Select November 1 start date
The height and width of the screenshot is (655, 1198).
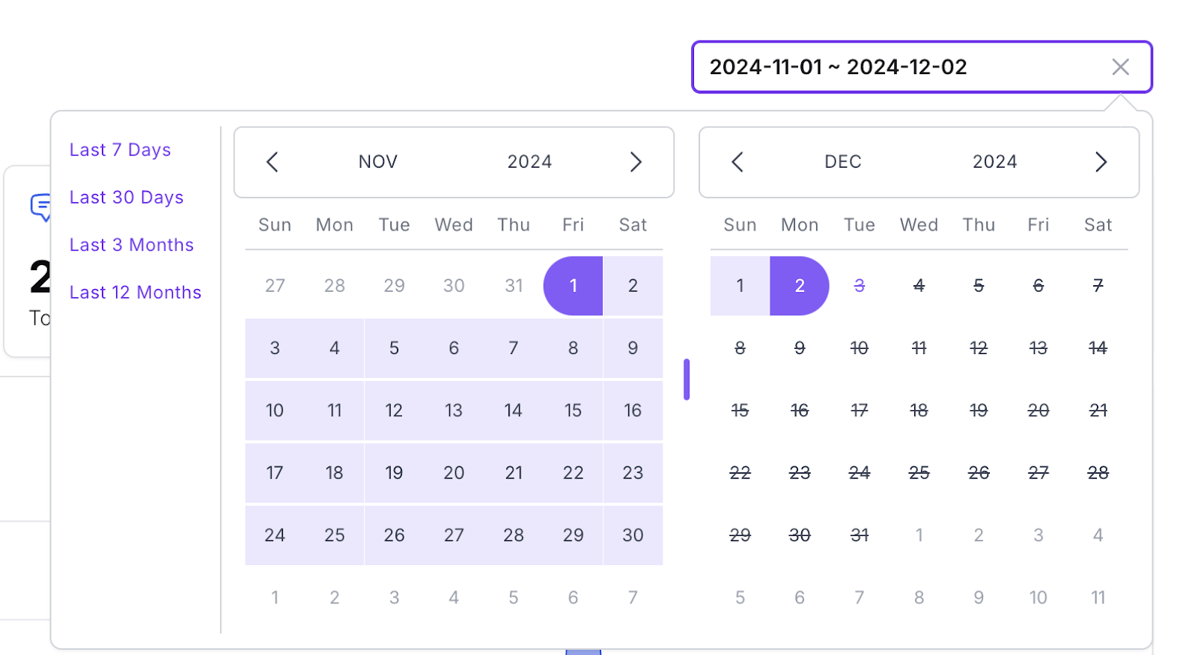573,286
